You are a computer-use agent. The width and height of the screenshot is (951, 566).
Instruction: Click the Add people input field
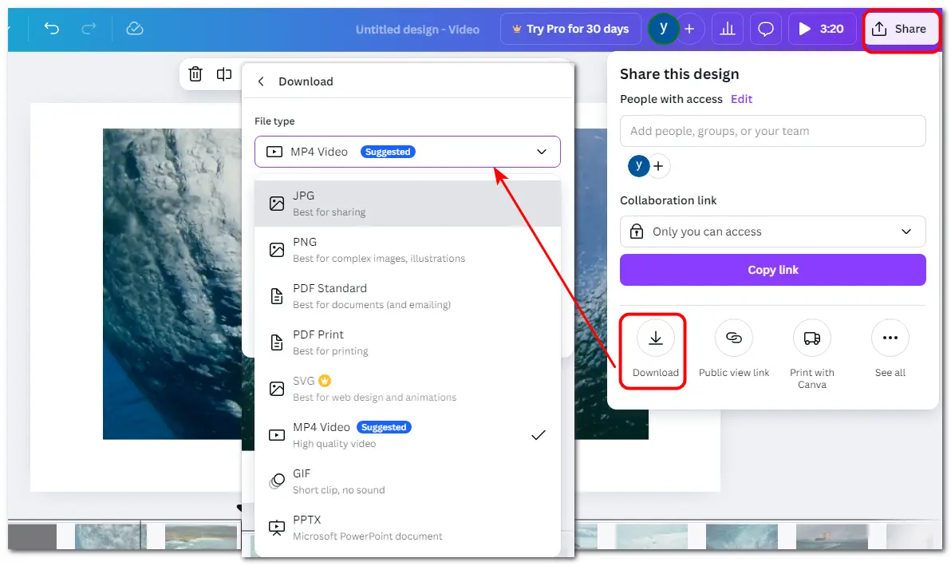pos(772,131)
